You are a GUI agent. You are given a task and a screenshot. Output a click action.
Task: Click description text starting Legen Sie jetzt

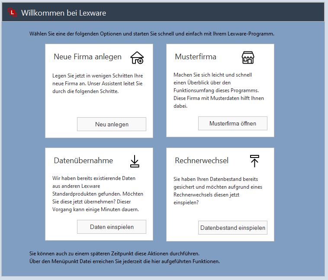pyautogui.click(x=98, y=83)
